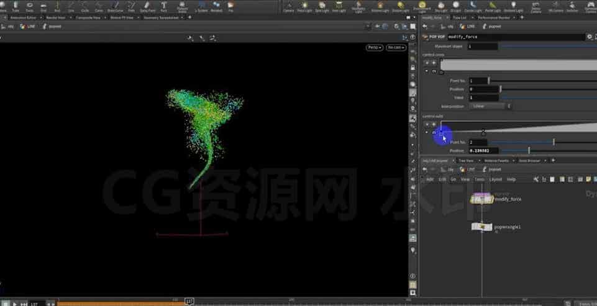Create a Point Light from the shelf
Viewport: 597px width, 306px height.
(304, 6)
